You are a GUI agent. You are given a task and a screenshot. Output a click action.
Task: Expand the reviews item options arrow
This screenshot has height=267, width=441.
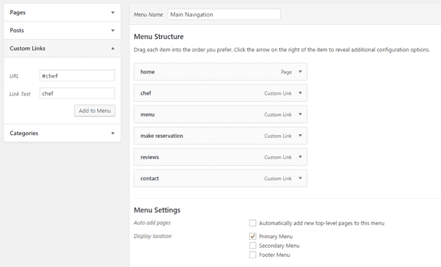300,157
